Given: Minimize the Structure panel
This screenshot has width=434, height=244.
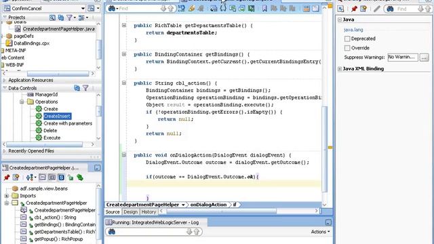Looking at the screenshot, I should click(97, 167).
